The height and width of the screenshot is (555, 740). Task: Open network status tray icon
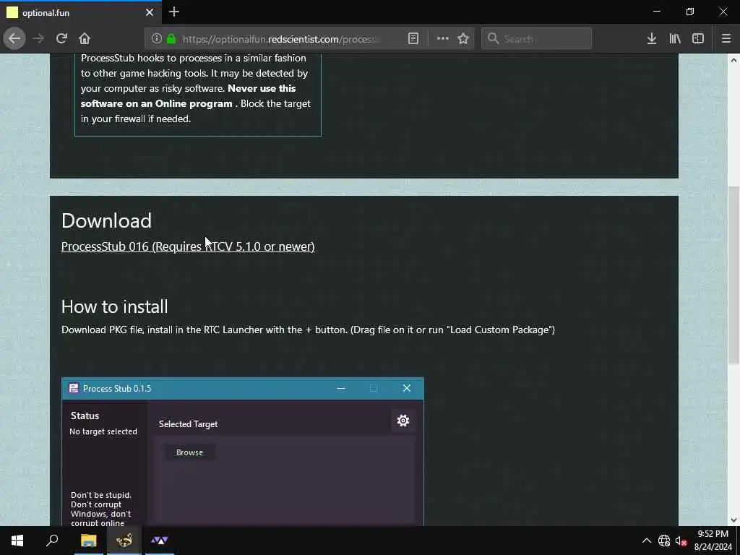click(664, 541)
